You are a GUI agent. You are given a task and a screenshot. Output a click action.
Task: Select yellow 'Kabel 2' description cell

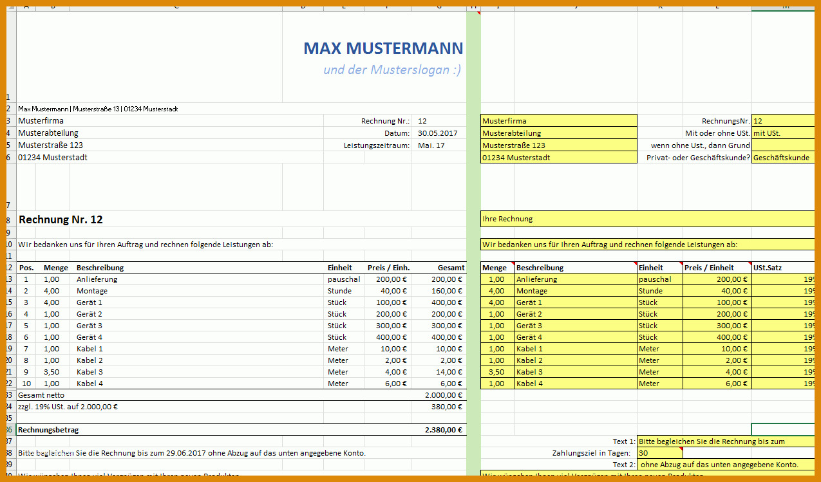576,360
